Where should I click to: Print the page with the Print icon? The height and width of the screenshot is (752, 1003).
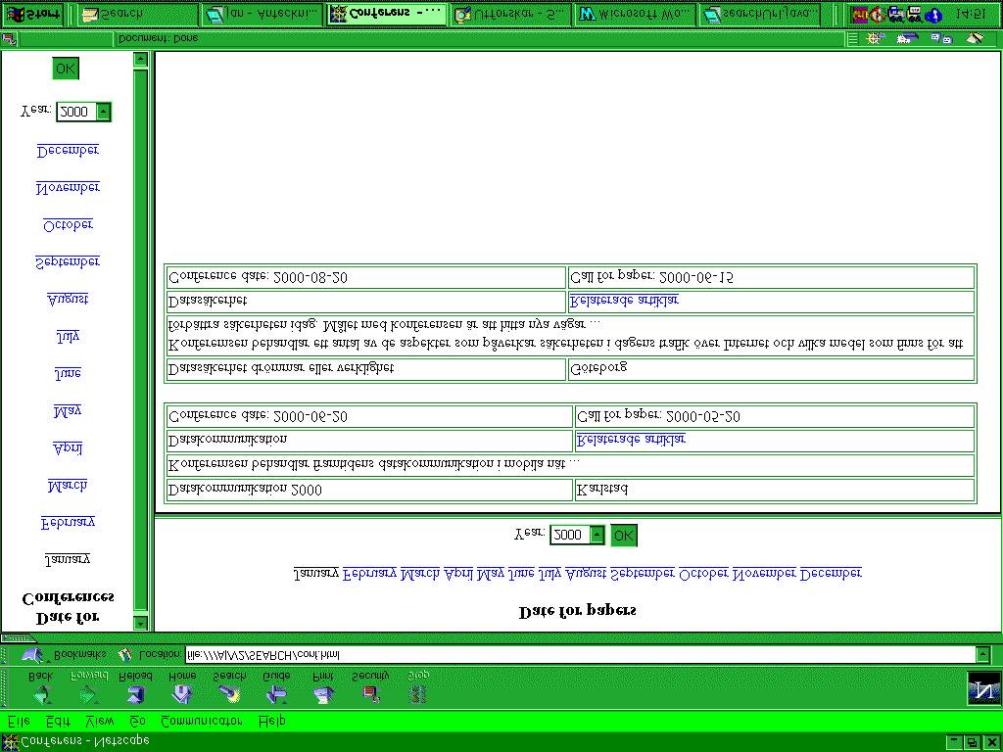323,694
